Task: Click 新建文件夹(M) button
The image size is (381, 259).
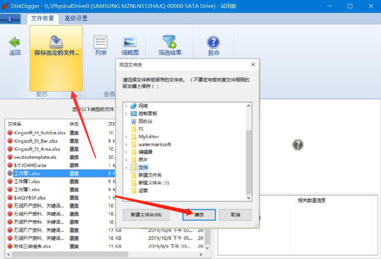Action: pyautogui.click(x=146, y=215)
